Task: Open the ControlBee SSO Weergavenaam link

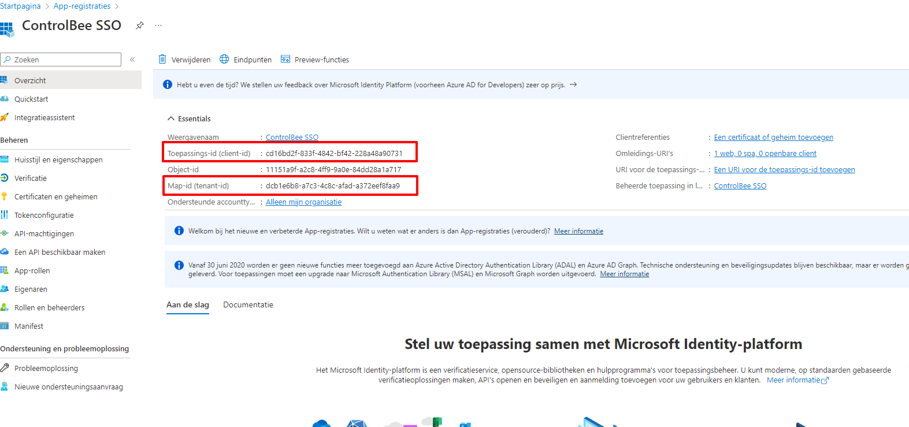Action: 292,137
